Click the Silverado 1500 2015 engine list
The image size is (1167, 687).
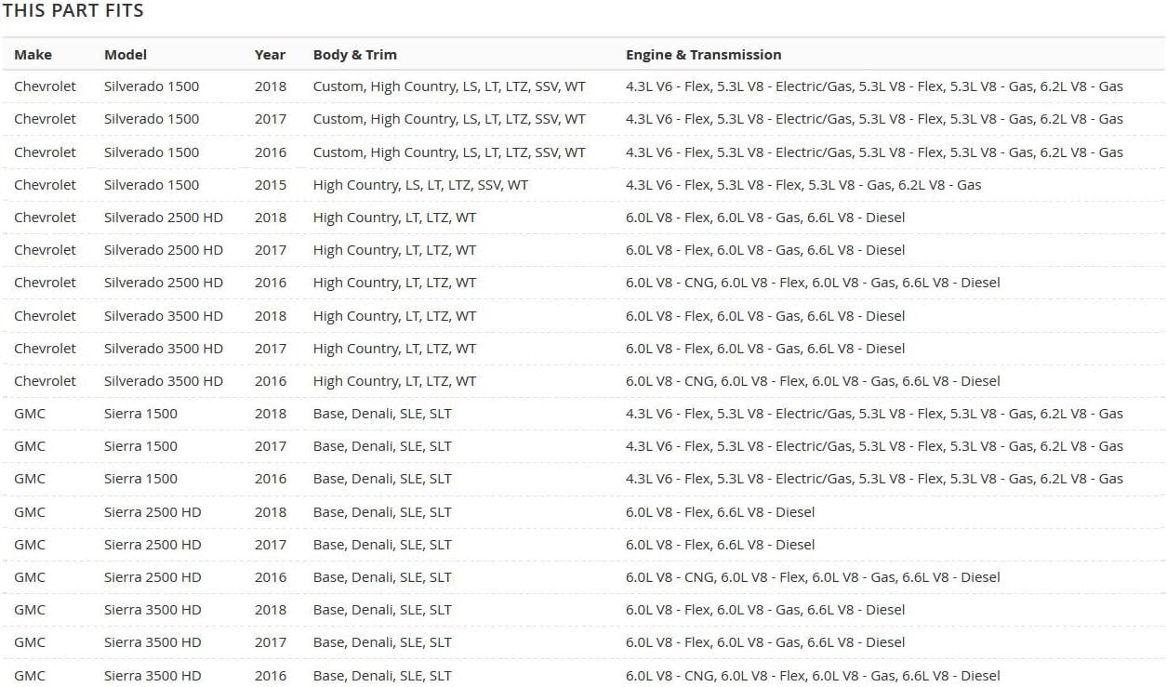click(x=803, y=185)
